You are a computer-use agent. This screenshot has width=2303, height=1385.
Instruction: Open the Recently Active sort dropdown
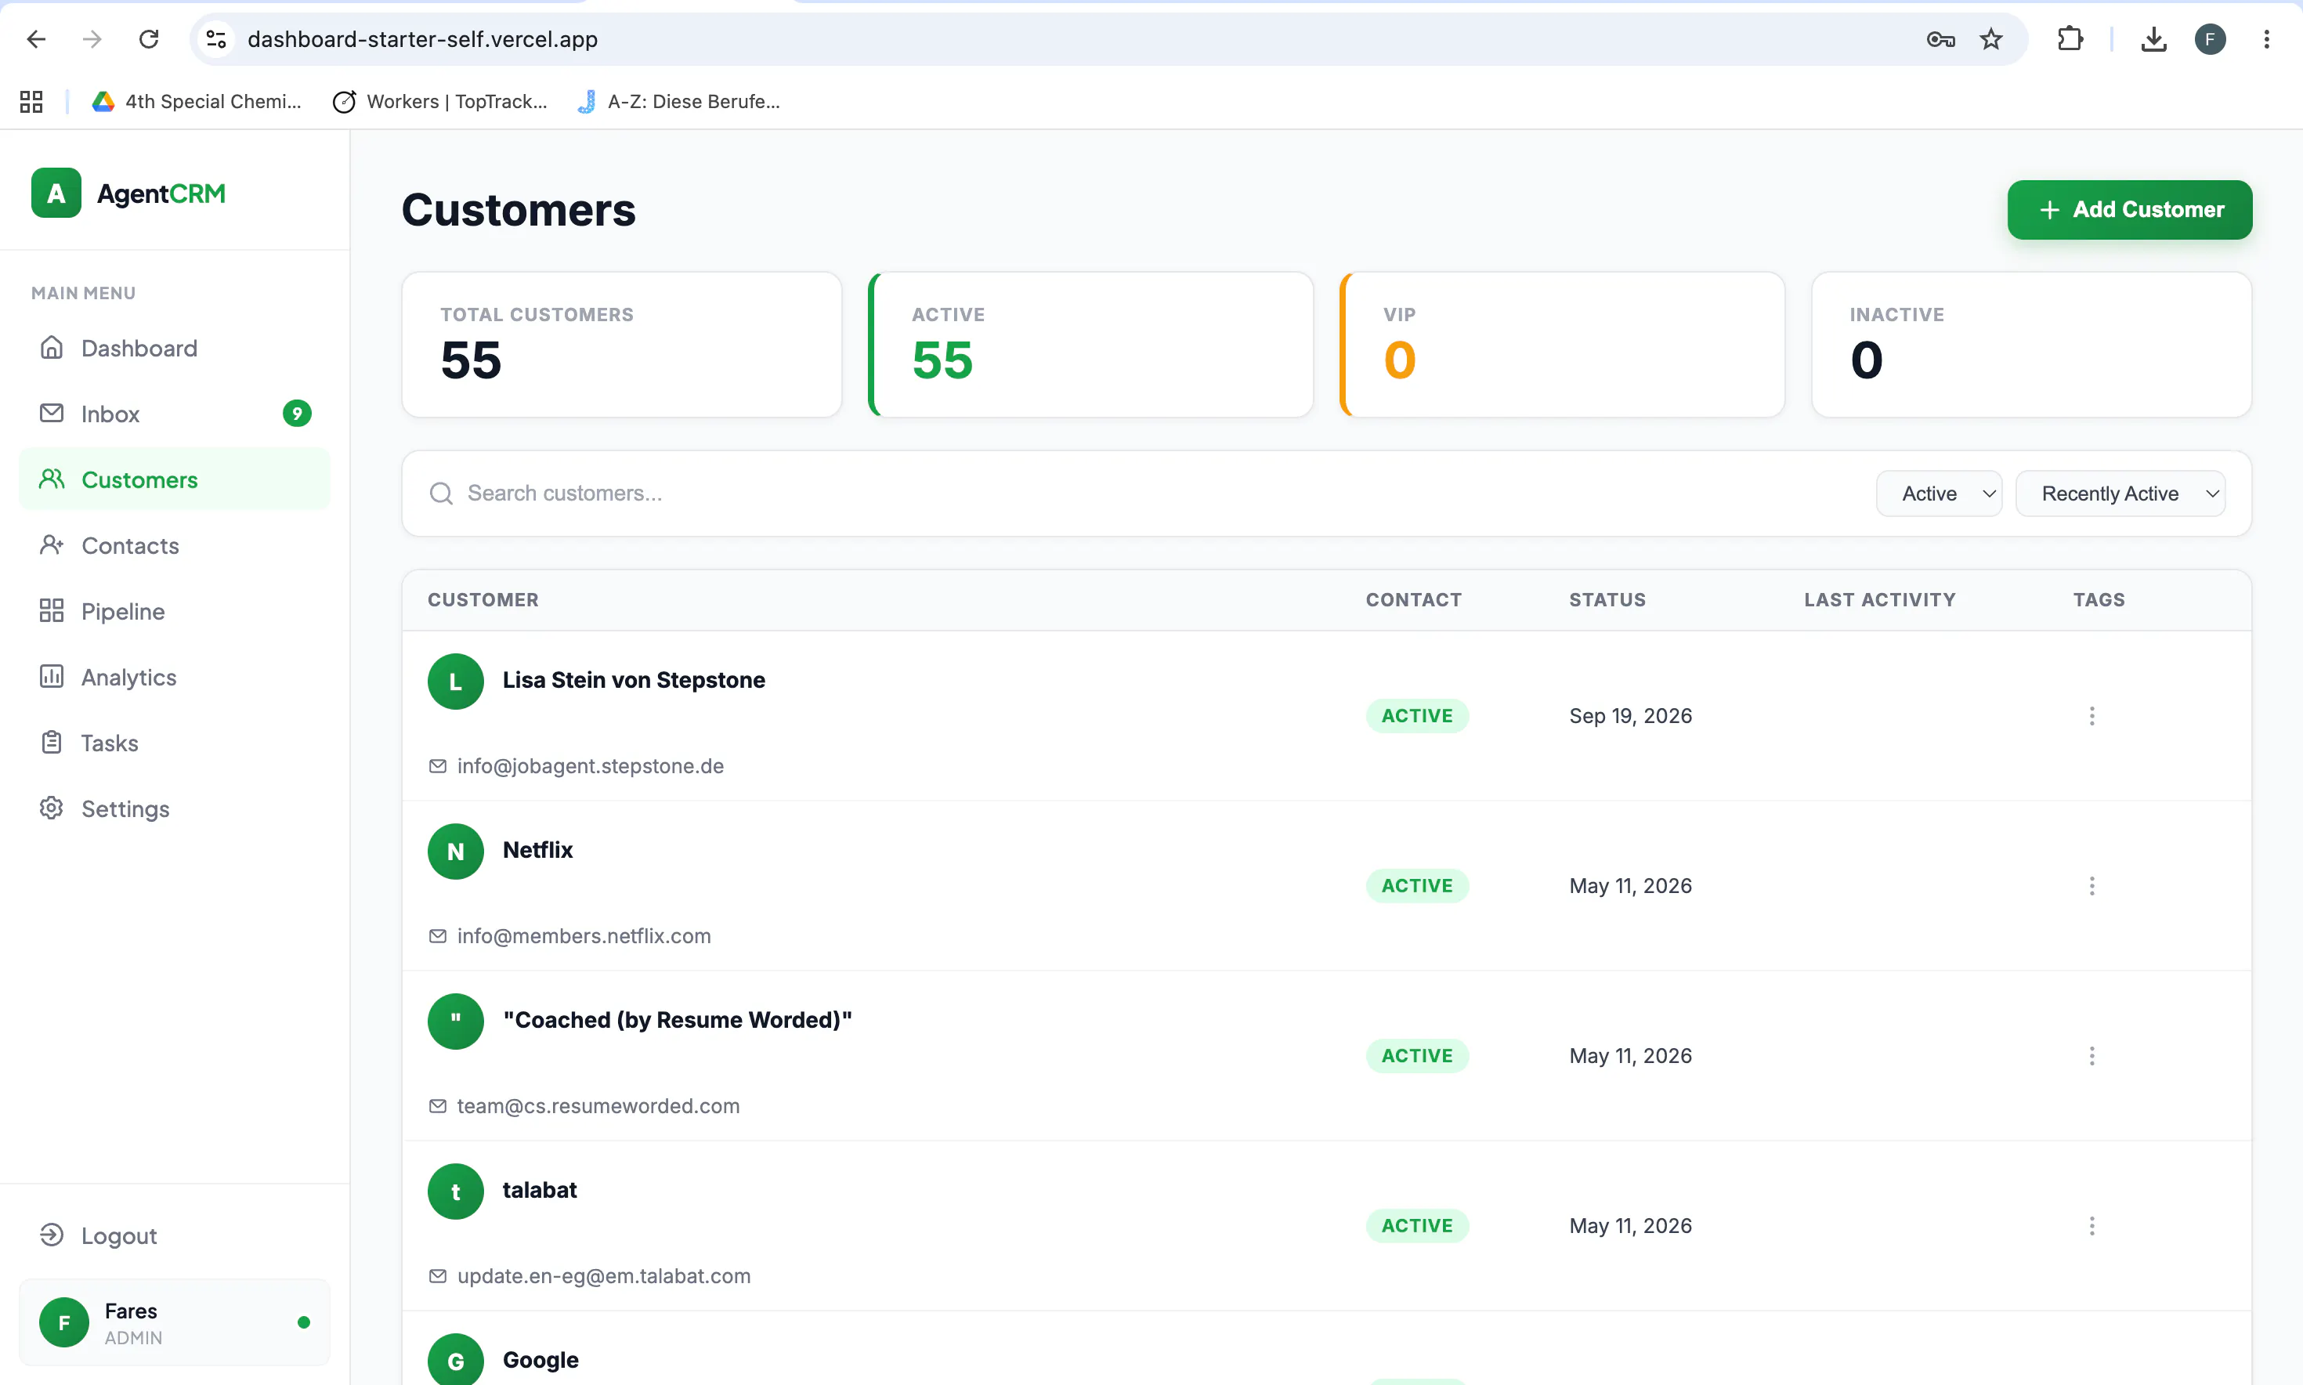[2120, 494]
